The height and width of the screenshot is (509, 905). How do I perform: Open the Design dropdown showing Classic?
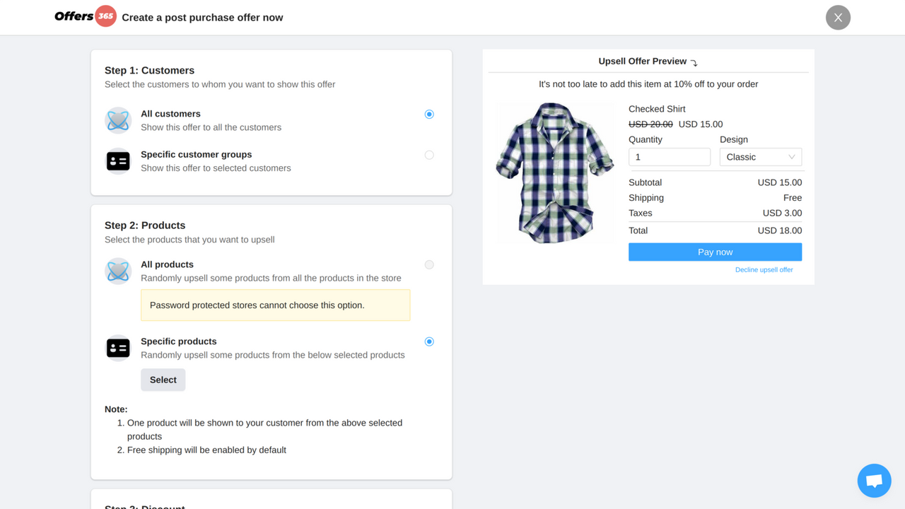click(761, 156)
